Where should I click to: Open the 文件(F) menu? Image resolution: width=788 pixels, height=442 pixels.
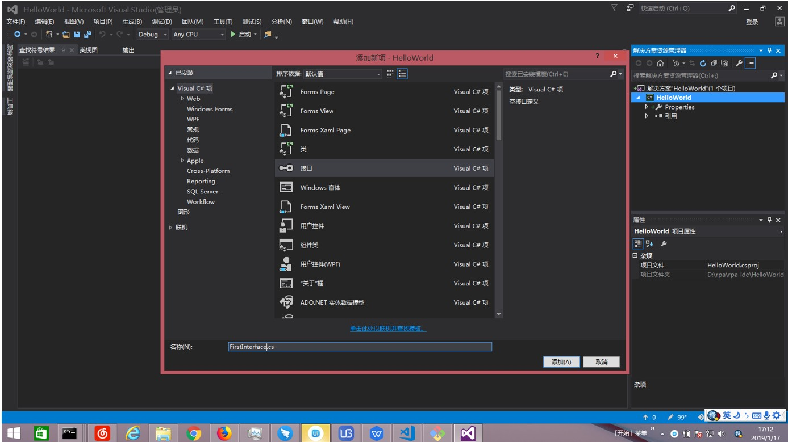tap(16, 22)
